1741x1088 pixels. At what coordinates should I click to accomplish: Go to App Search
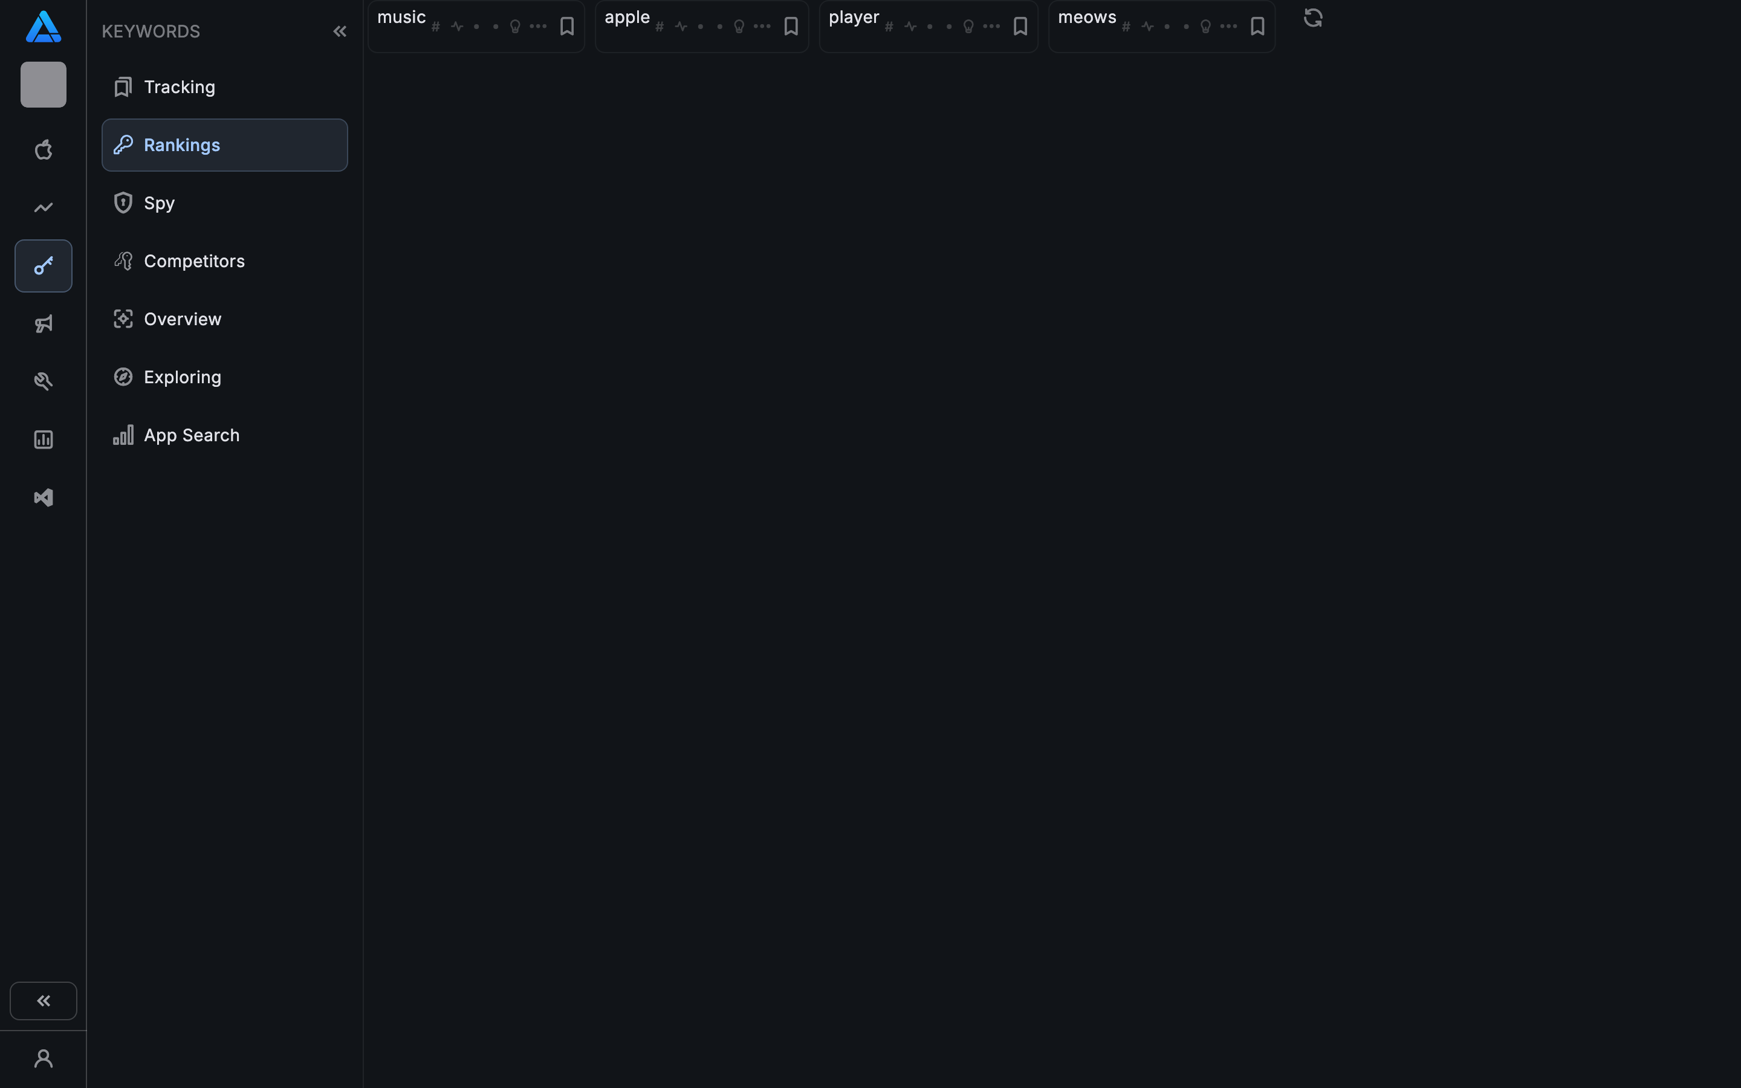click(x=192, y=435)
